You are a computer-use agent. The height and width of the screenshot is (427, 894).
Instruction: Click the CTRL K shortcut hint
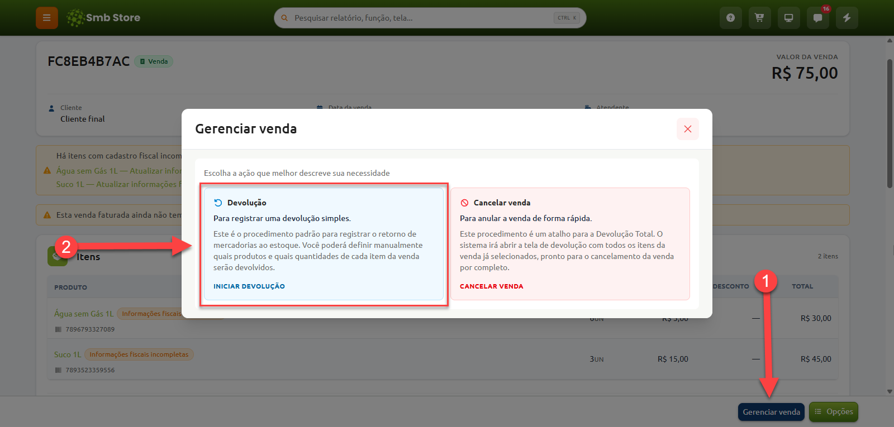click(567, 18)
